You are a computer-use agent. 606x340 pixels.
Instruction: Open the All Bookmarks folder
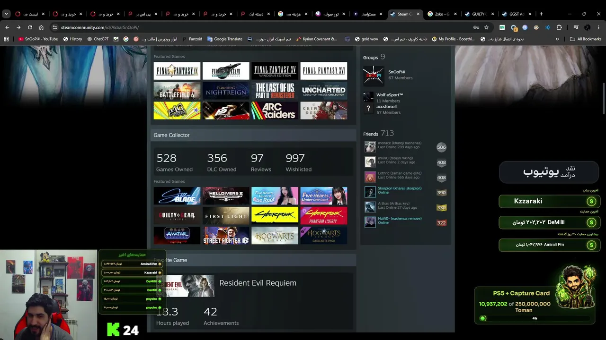click(x=586, y=39)
